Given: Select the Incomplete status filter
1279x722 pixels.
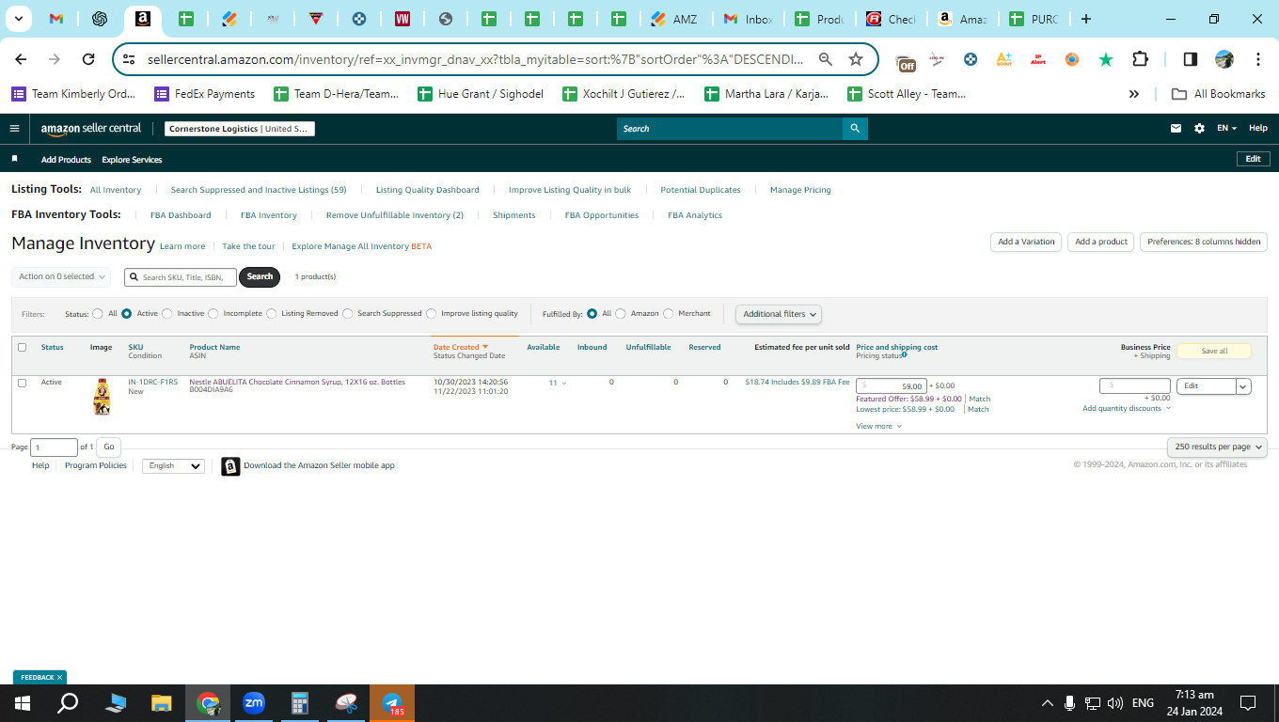Looking at the screenshot, I should point(213,314).
